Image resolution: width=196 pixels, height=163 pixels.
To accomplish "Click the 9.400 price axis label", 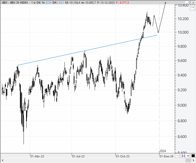I will pyautogui.click(x=182, y=75).
